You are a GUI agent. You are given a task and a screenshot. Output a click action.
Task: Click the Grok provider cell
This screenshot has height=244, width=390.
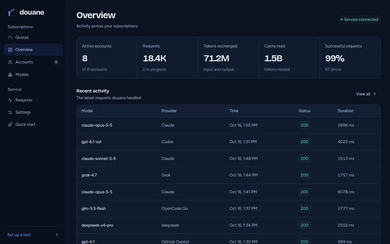(x=166, y=175)
